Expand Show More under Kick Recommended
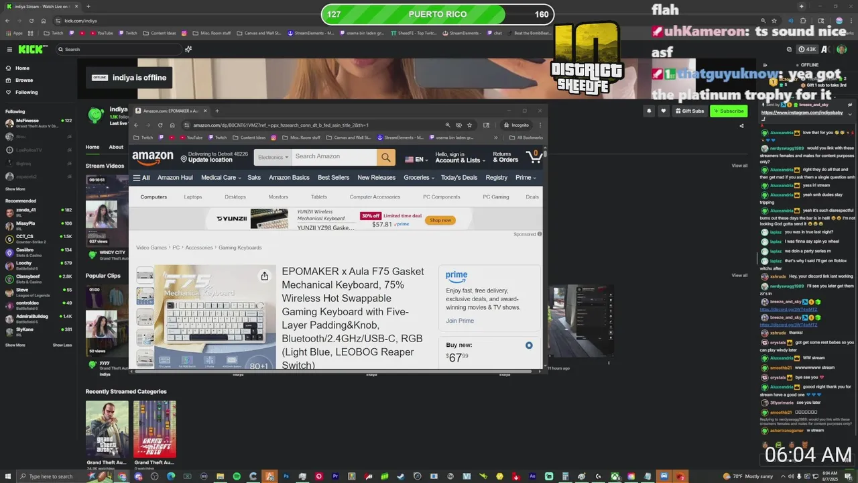Viewport: 858px width, 483px height. click(15, 345)
